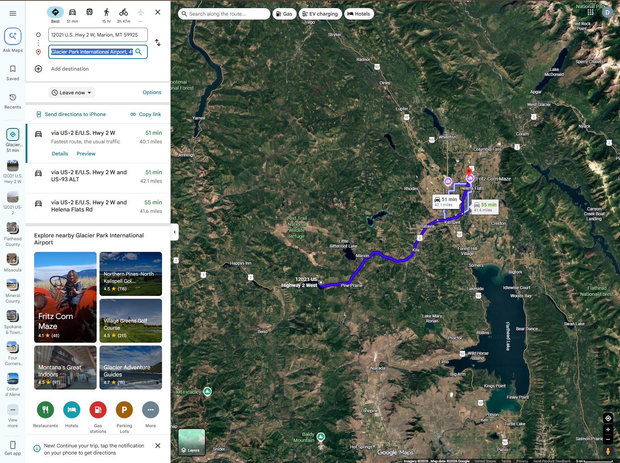The width and height of the screenshot is (620, 463).
Task: Open Village Greens Golf Course card
Action: 131,321
